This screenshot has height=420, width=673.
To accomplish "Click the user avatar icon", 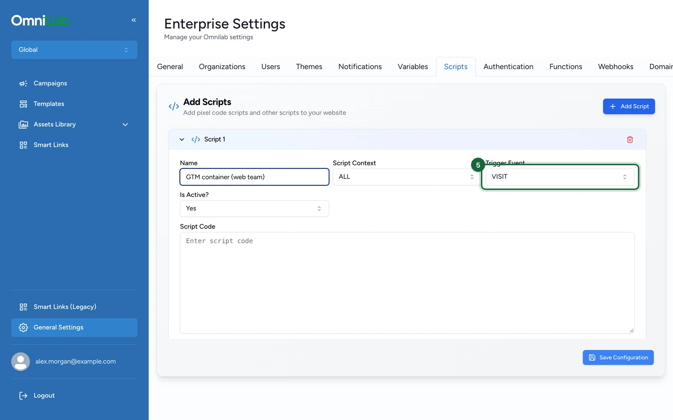I will pos(21,362).
